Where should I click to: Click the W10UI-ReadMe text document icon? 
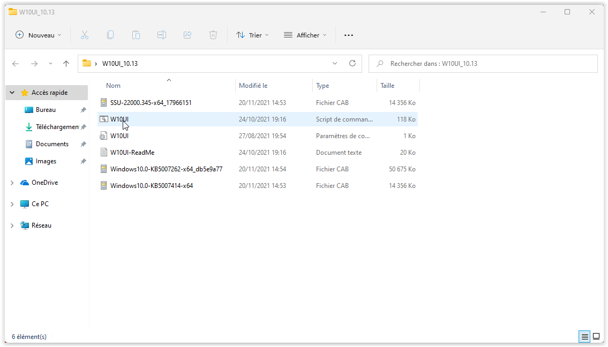(x=103, y=153)
